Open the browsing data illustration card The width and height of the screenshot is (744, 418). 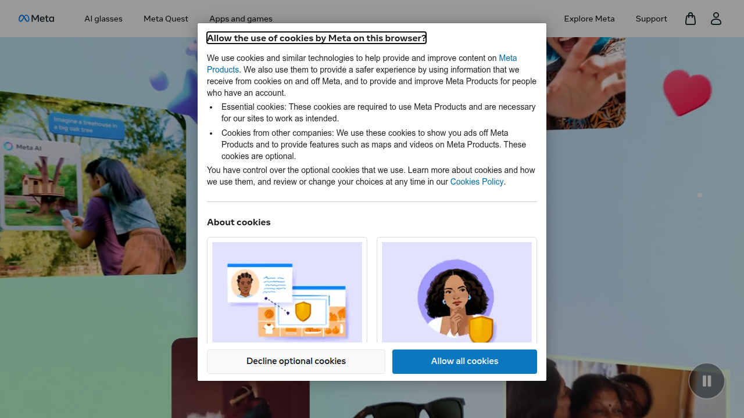coord(287,290)
